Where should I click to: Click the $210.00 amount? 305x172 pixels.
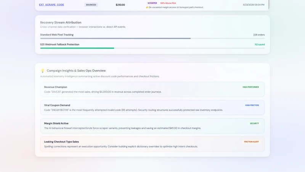(120, 5)
